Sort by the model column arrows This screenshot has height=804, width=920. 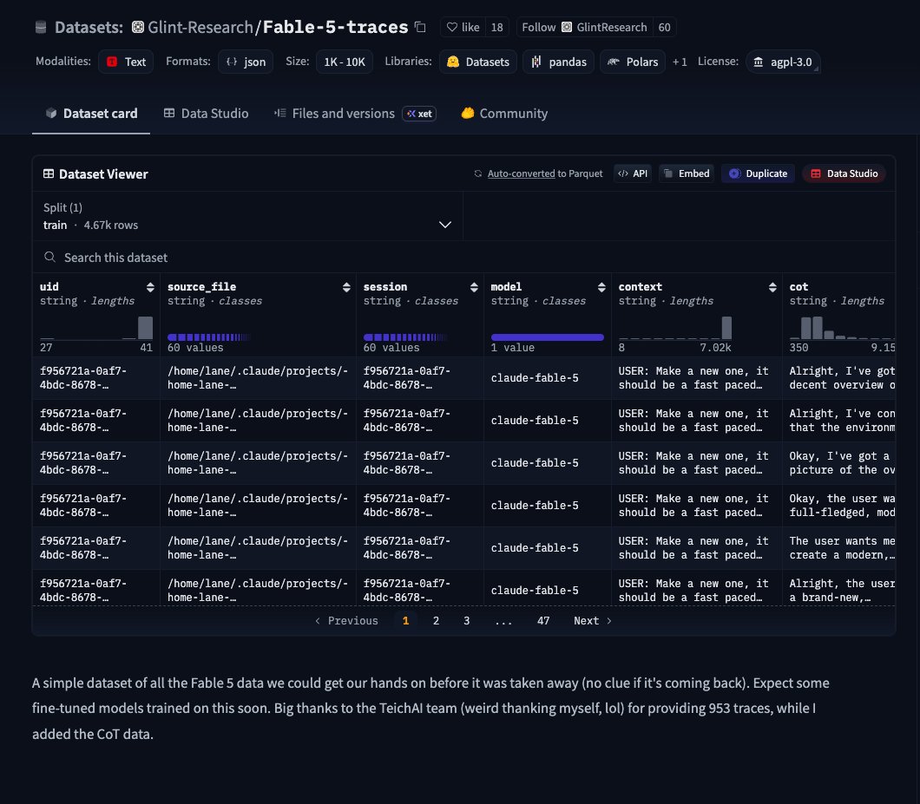601,287
